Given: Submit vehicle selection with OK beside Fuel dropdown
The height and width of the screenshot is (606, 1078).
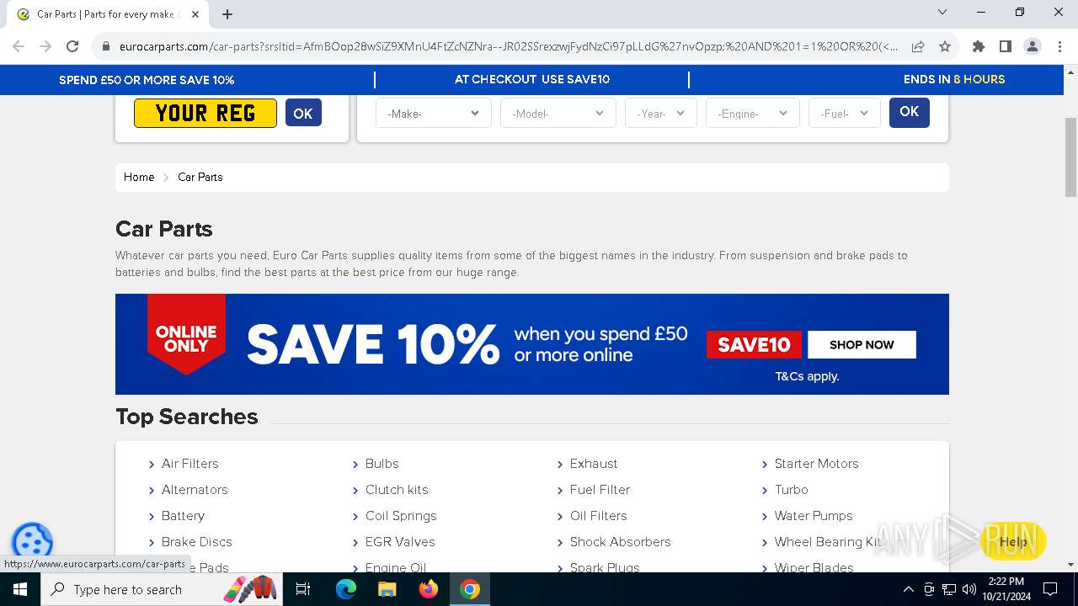Looking at the screenshot, I should (x=909, y=112).
